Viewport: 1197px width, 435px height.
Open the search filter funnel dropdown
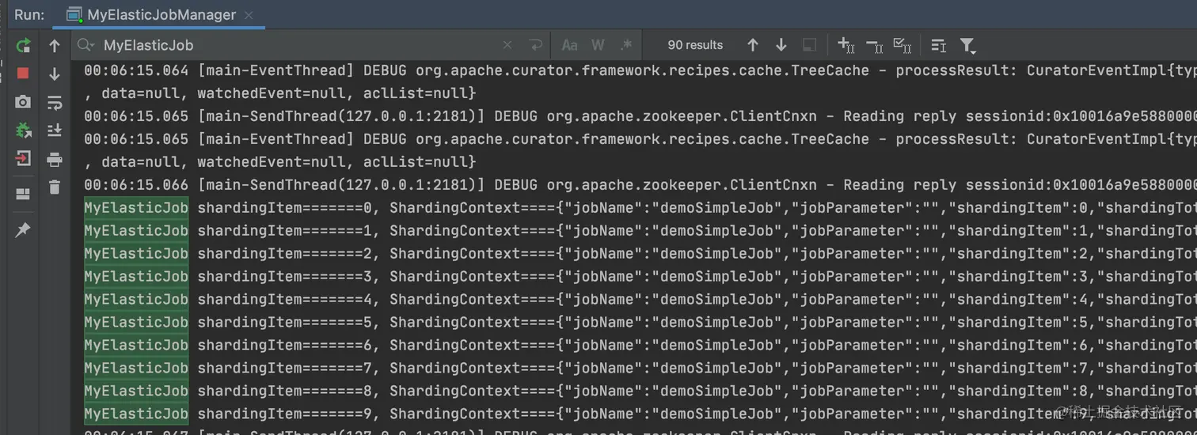point(967,45)
